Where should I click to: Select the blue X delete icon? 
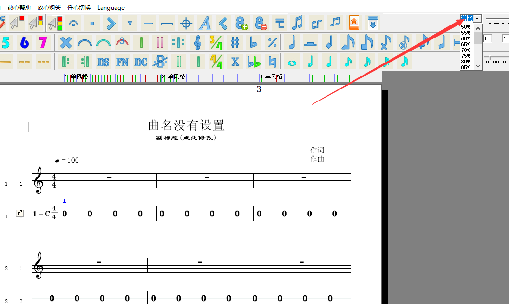[65, 42]
